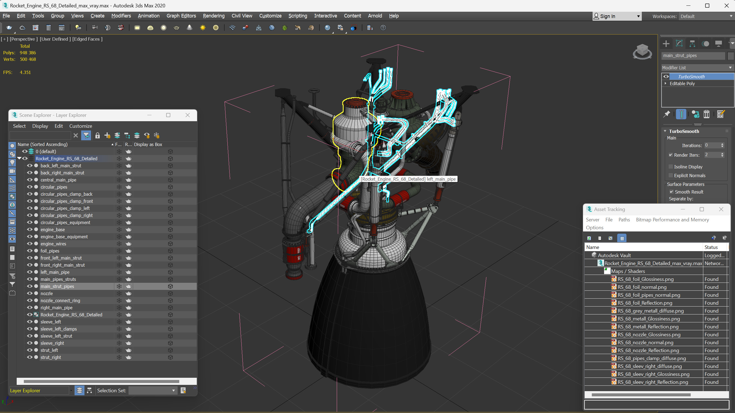Toggle the TurboSmooth modifier eye icon
The image size is (735, 413).
coord(666,76)
